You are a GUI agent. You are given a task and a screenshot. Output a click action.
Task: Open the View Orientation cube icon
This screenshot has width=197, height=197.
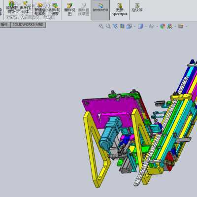pyautogui.click(x=129, y=26)
